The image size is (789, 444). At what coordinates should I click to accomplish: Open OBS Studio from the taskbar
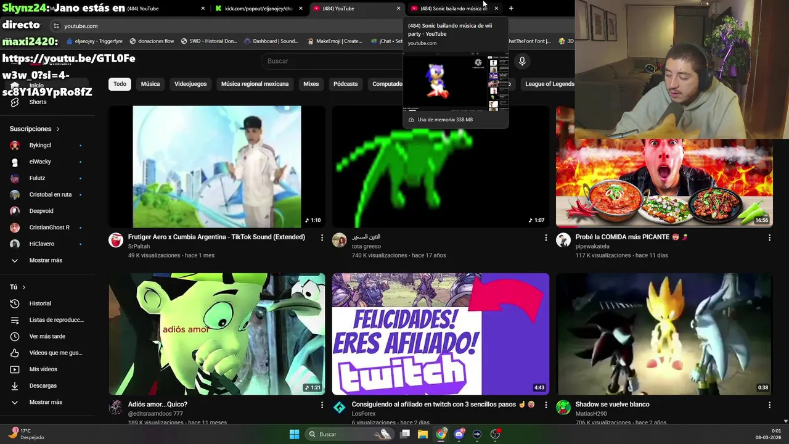click(x=495, y=434)
